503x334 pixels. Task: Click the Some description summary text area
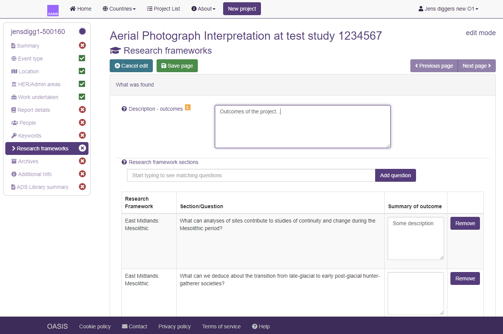point(416,238)
